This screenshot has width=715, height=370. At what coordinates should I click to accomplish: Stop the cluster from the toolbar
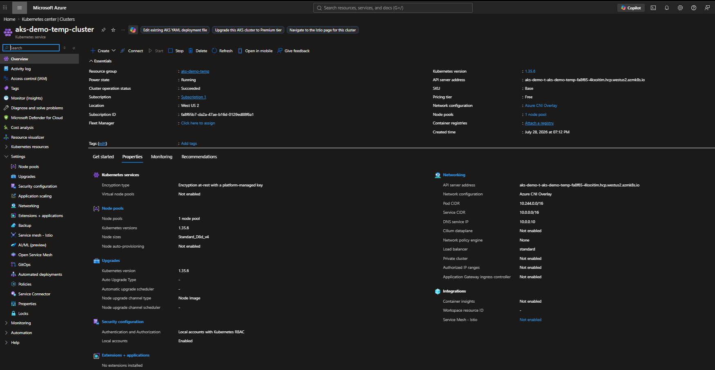coord(176,51)
